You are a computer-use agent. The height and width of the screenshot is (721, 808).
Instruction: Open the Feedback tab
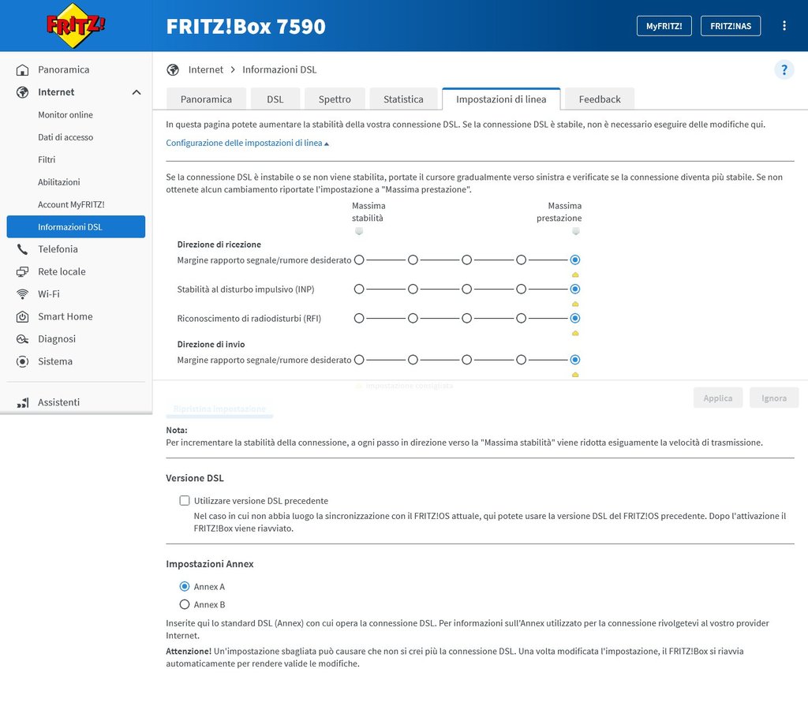tap(600, 99)
